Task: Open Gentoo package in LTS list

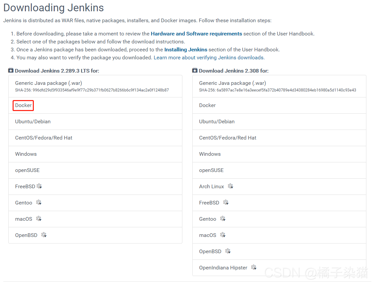Action: click(95, 202)
